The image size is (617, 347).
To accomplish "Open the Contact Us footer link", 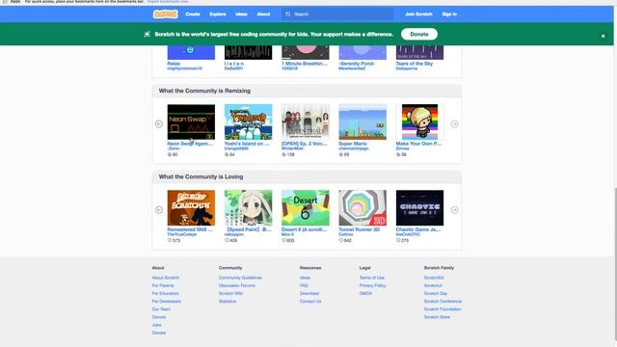I will tap(310, 302).
